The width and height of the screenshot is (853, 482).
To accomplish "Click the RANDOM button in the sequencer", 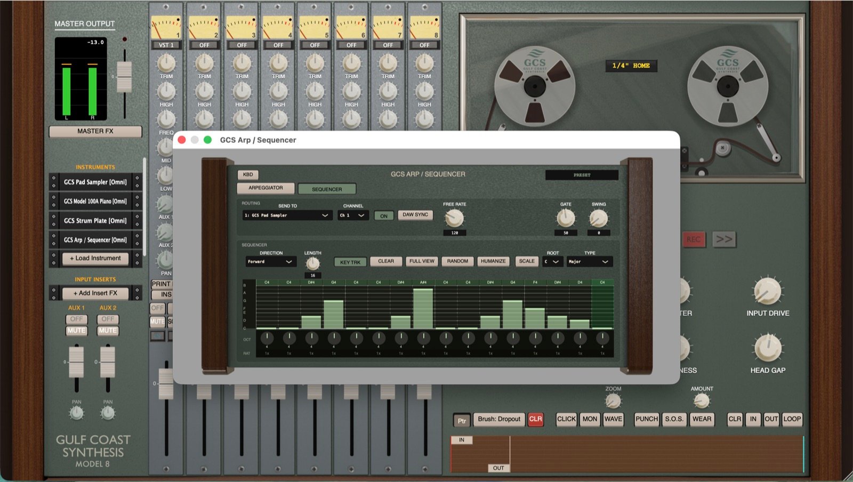I will (457, 261).
